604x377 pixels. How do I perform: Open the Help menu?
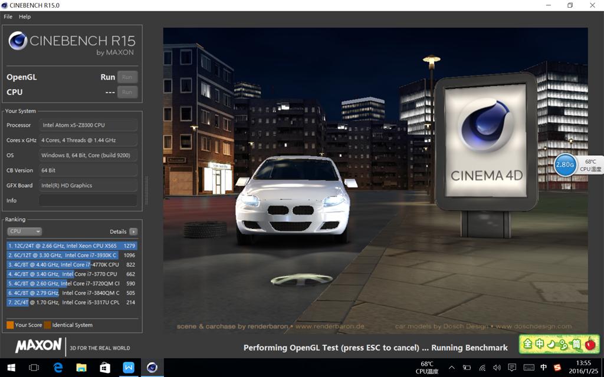click(25, 16)
